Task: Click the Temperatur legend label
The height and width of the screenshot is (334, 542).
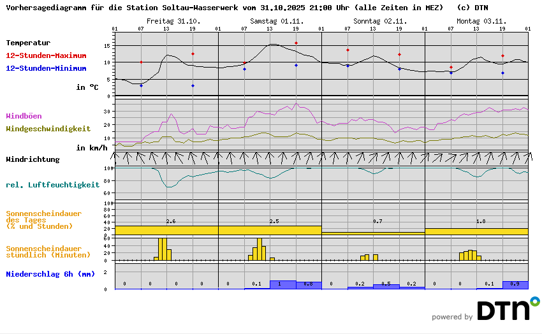Action: 28,43
